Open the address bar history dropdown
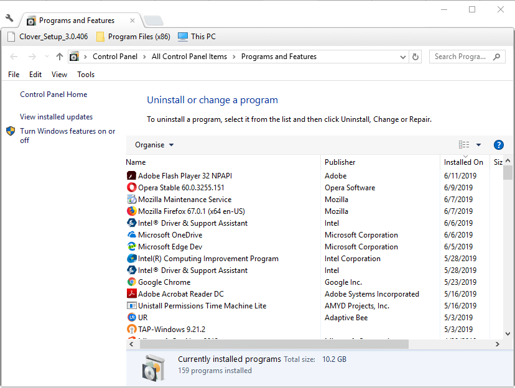 403,57
